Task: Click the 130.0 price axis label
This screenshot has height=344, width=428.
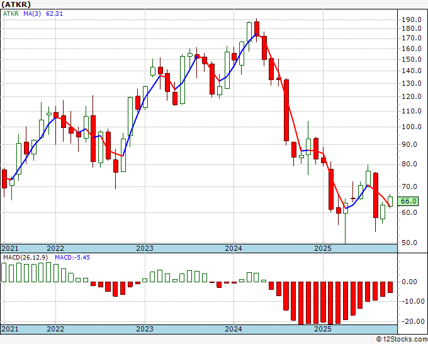Action: tap(412, 83)
